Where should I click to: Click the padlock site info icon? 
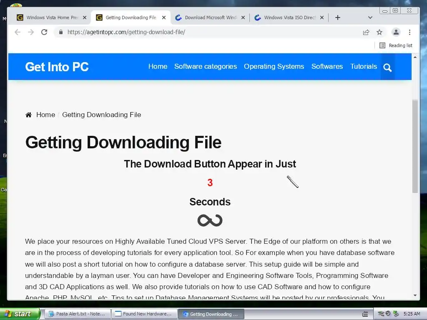click(61, 32)
